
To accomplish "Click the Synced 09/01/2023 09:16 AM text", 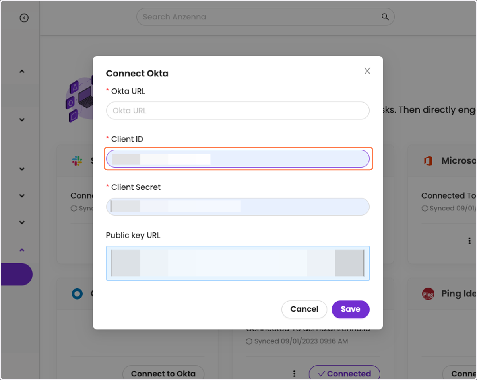I will pyautogui.click(x=301, y=341).
